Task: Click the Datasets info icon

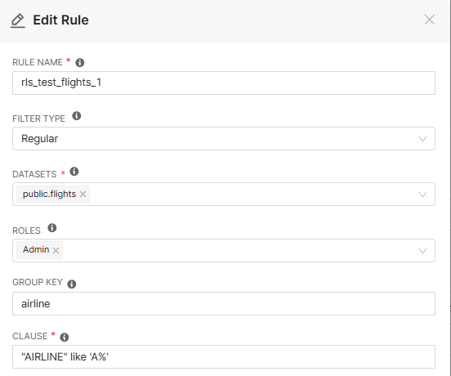Action: coord(74,172)
